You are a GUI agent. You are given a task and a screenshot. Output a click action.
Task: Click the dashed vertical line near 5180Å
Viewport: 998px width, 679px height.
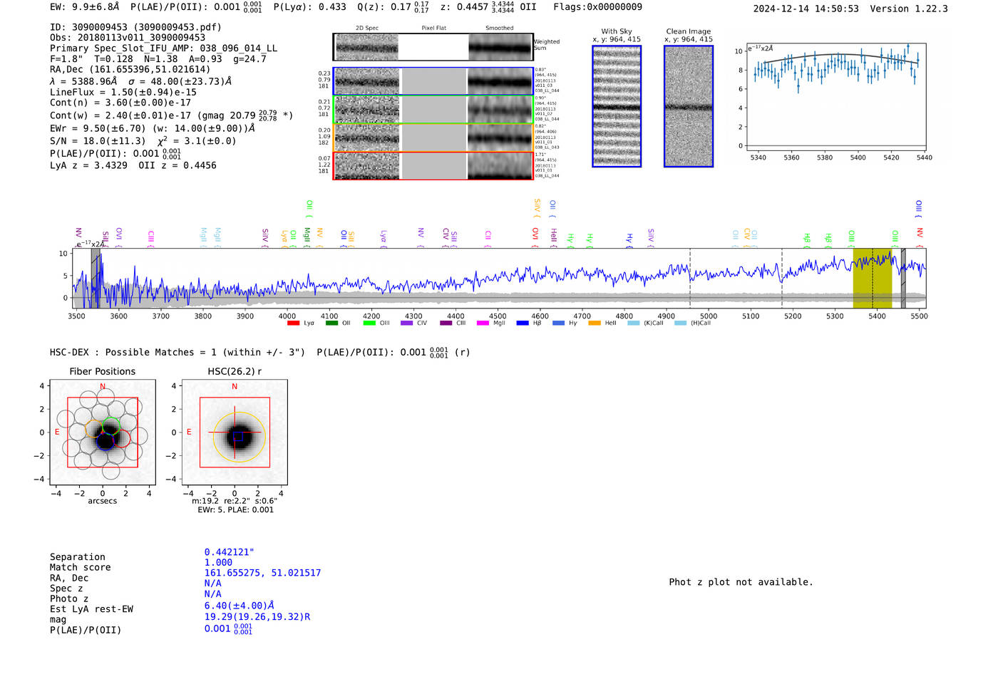point(782,278)
